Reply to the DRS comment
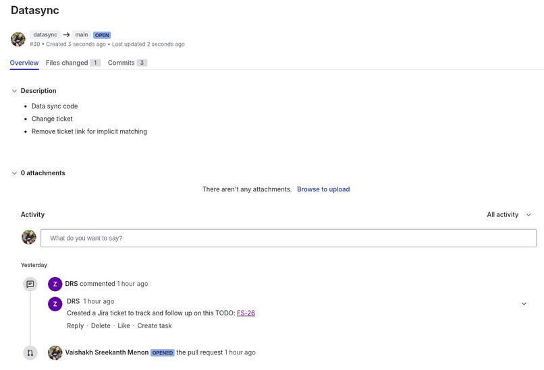The image size is (544, 370). [76, 326]
